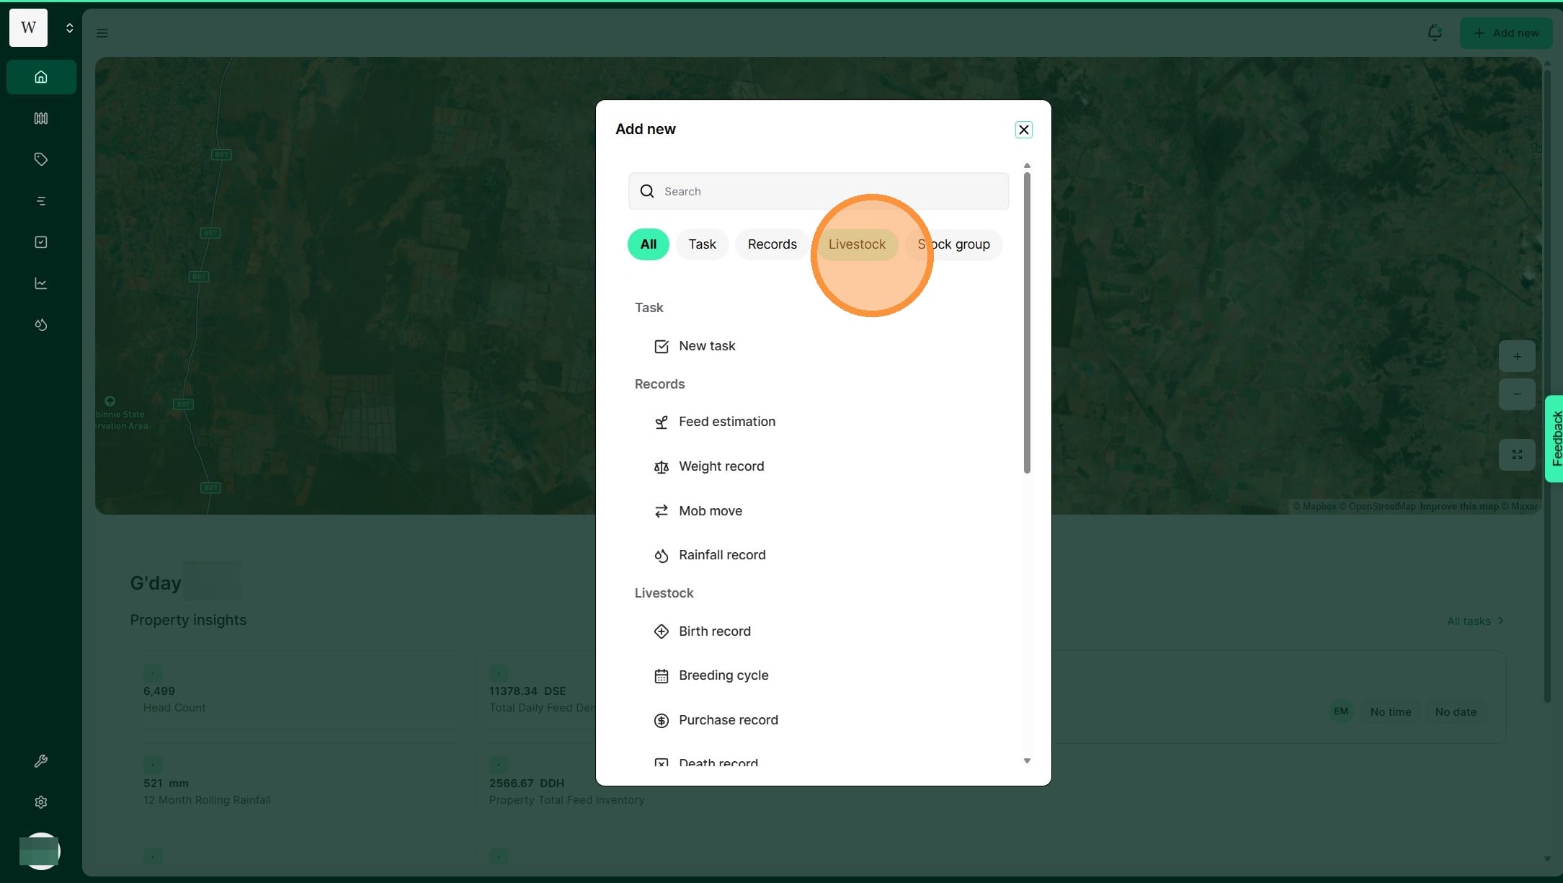Switch to the Livestock filter tab
The width and height of the screenshot is (1563, 883).
[x=857, y=244]
